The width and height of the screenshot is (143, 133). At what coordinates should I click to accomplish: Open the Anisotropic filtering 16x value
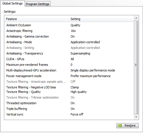73,31
